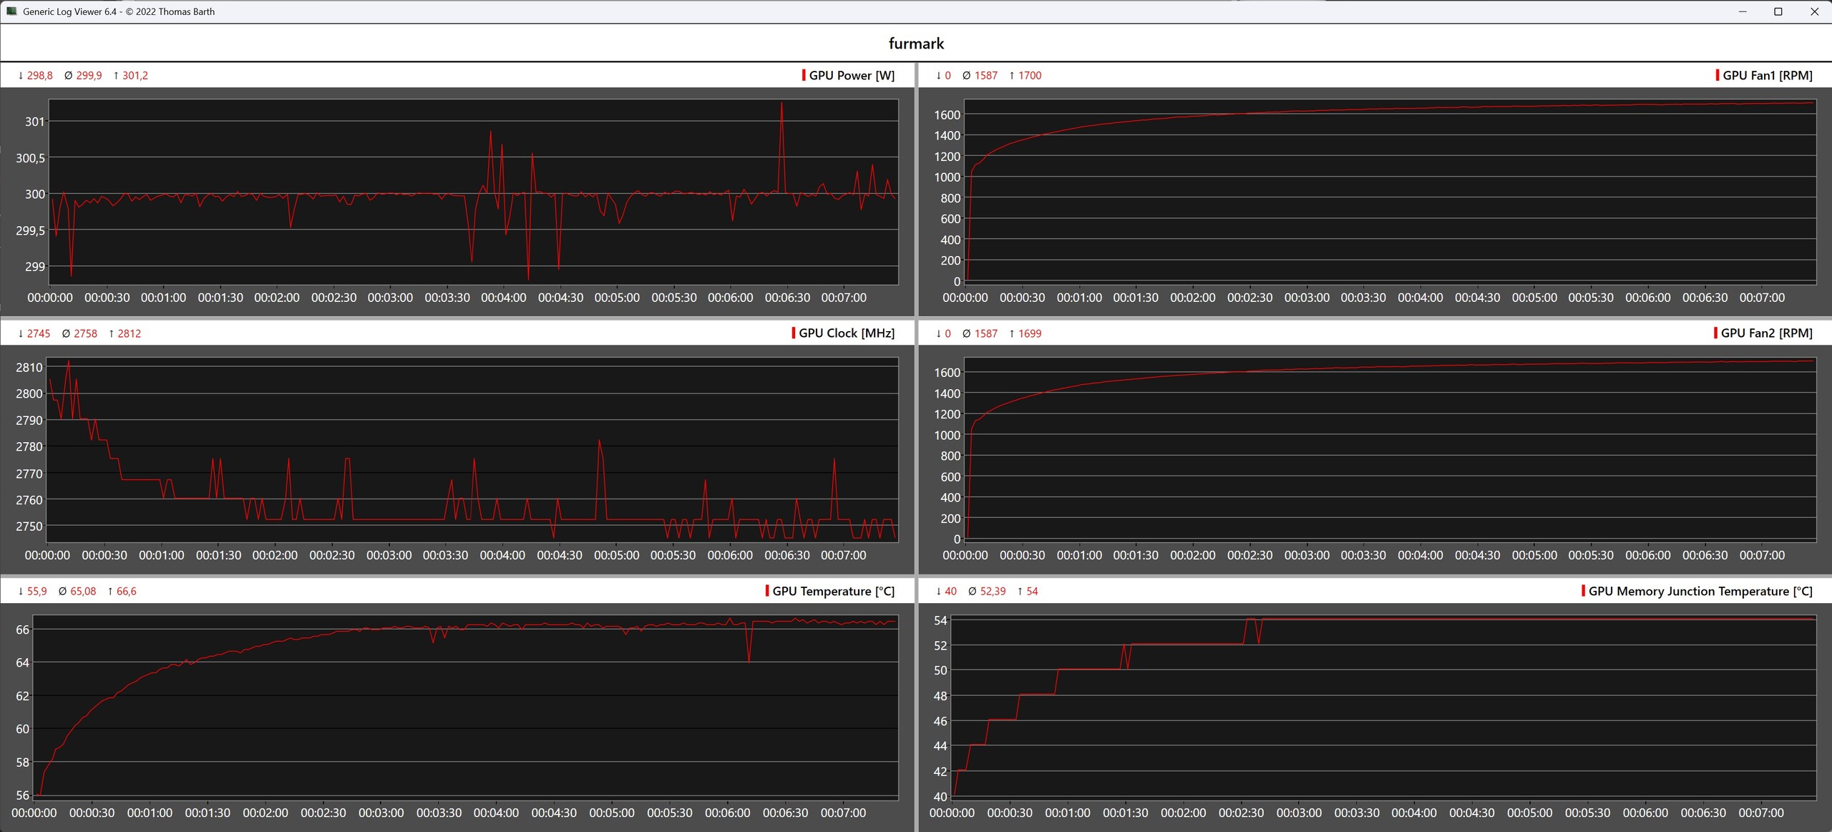Select the GPU Clock [MHz] chart title
This screenshot has height=832, width=1832.
[847, 333]
